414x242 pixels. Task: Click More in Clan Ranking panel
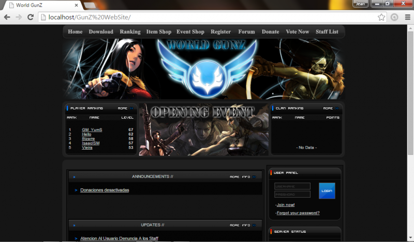(x=331, y=108)
